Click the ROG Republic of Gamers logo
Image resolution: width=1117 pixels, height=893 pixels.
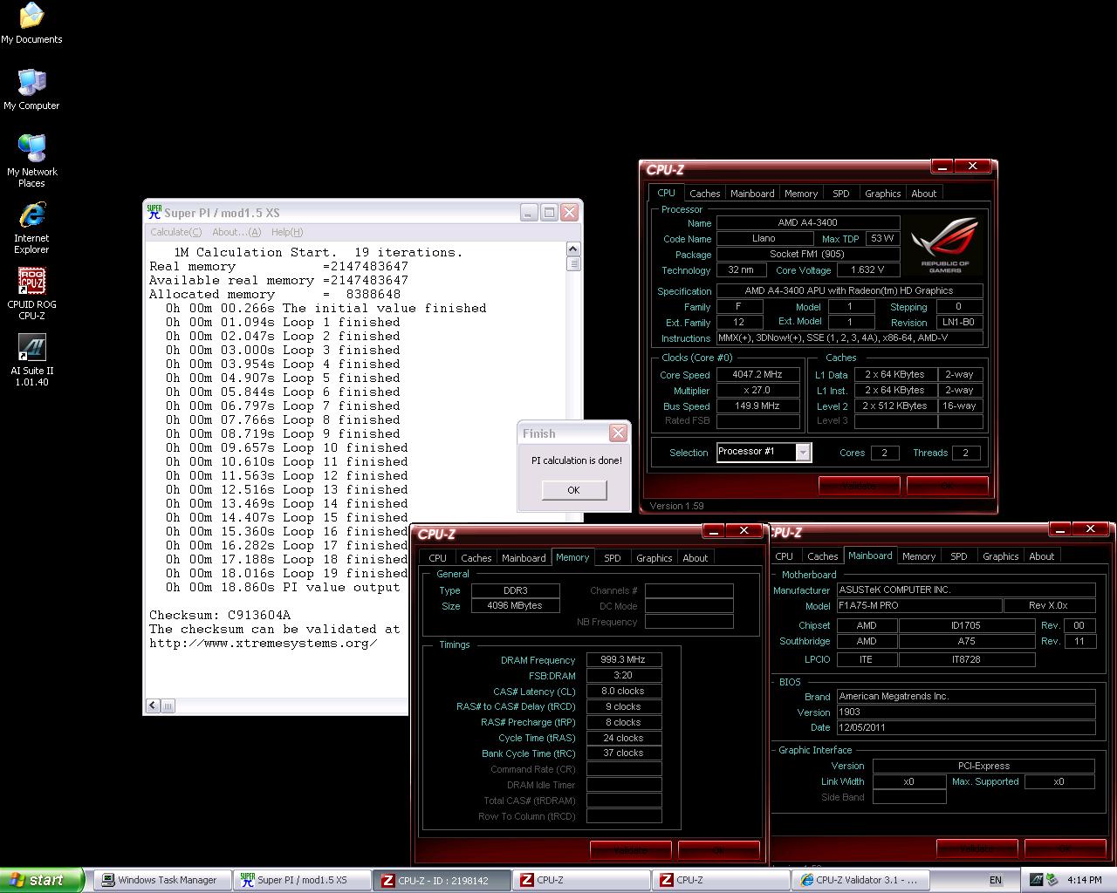tap(945, 244)
